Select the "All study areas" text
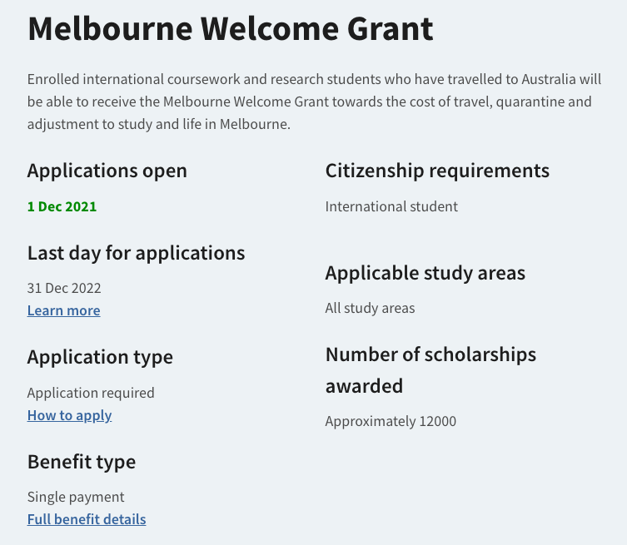The image size is (627, 545). coord(370,308)
